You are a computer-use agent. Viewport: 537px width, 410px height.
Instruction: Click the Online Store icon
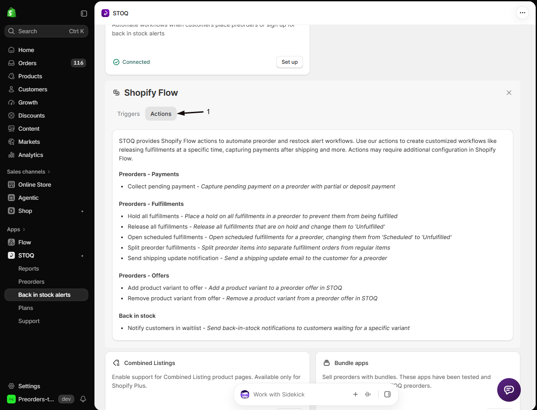coord(11,184)
